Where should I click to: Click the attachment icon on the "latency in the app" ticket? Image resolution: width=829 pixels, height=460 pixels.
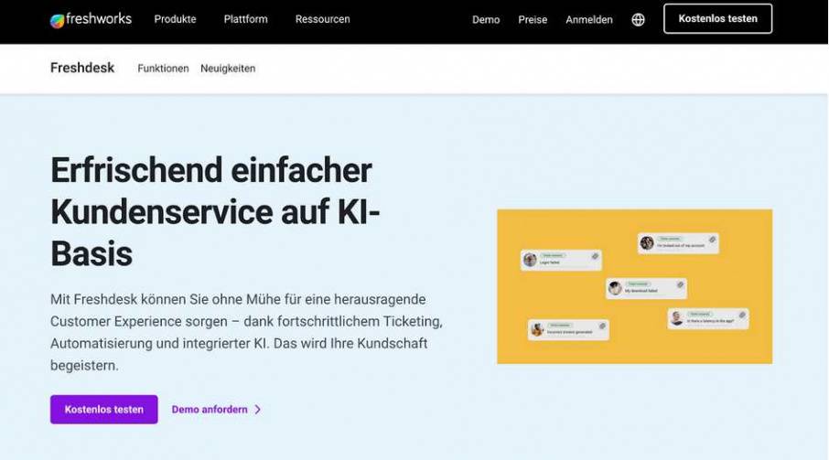point(742,316)
